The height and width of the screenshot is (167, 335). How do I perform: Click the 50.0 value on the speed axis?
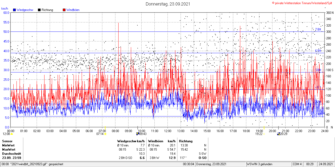point(7,32)
